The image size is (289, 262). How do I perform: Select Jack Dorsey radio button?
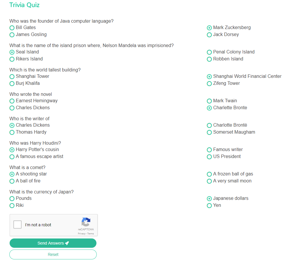[x=209, y=35]
